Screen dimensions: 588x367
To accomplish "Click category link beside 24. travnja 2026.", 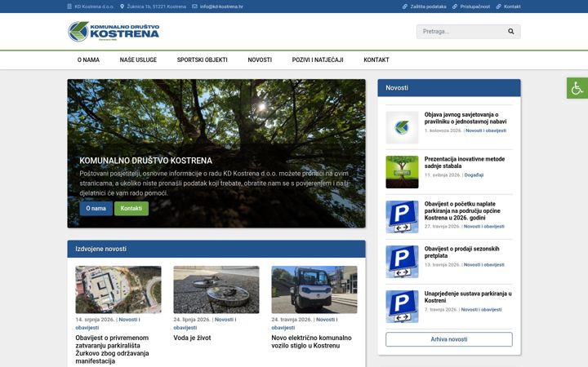I will click(x=305, y=324).
